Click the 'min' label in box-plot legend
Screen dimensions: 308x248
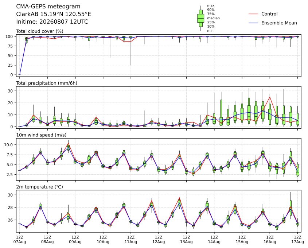210,31
